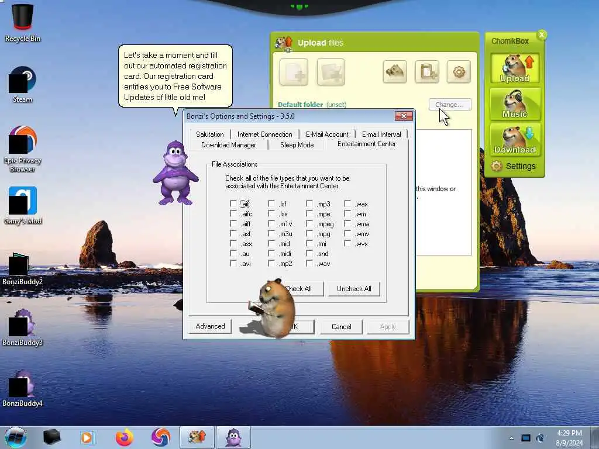The width and height of the screenshot is (599, 449).
Task: Show hidden icons in system tray
Action: coord(511,438)
